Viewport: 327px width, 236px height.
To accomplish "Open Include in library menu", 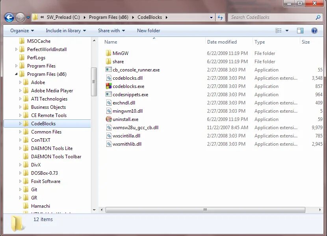I will (x=66, y=31).
